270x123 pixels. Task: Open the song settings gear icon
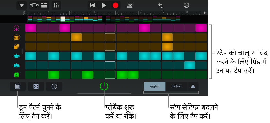(186, 5)
